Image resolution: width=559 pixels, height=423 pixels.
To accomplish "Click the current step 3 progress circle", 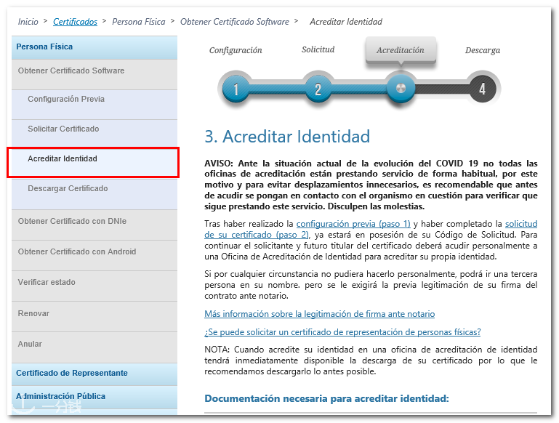I will (401, 88).
